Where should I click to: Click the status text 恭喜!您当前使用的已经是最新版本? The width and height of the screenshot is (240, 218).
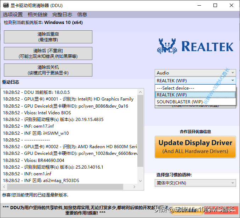[35, 195]
